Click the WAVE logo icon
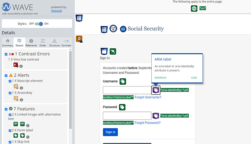This screenshot has height=144, width=251. [6, 7]
